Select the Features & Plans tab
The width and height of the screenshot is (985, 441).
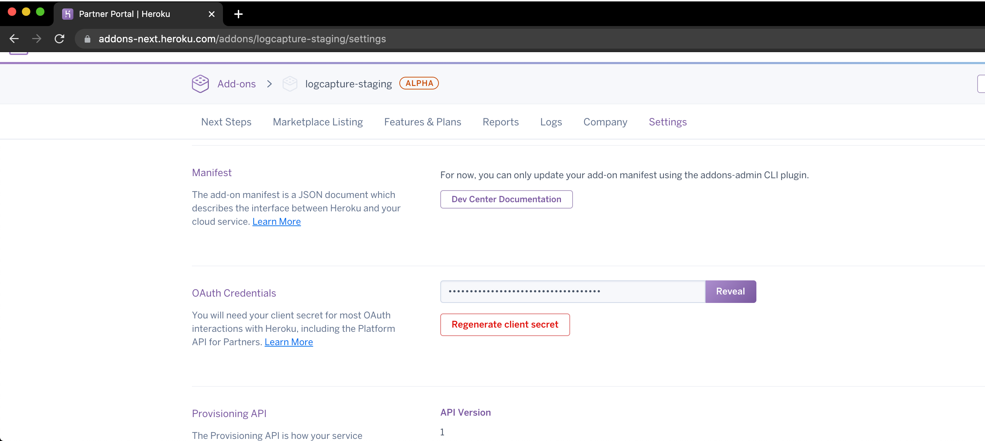(422, 122)
